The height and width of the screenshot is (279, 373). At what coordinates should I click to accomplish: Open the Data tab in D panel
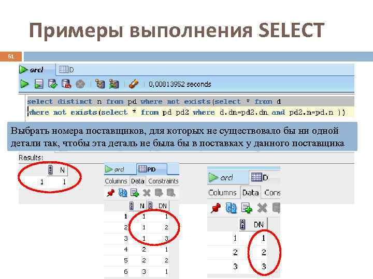251,193
